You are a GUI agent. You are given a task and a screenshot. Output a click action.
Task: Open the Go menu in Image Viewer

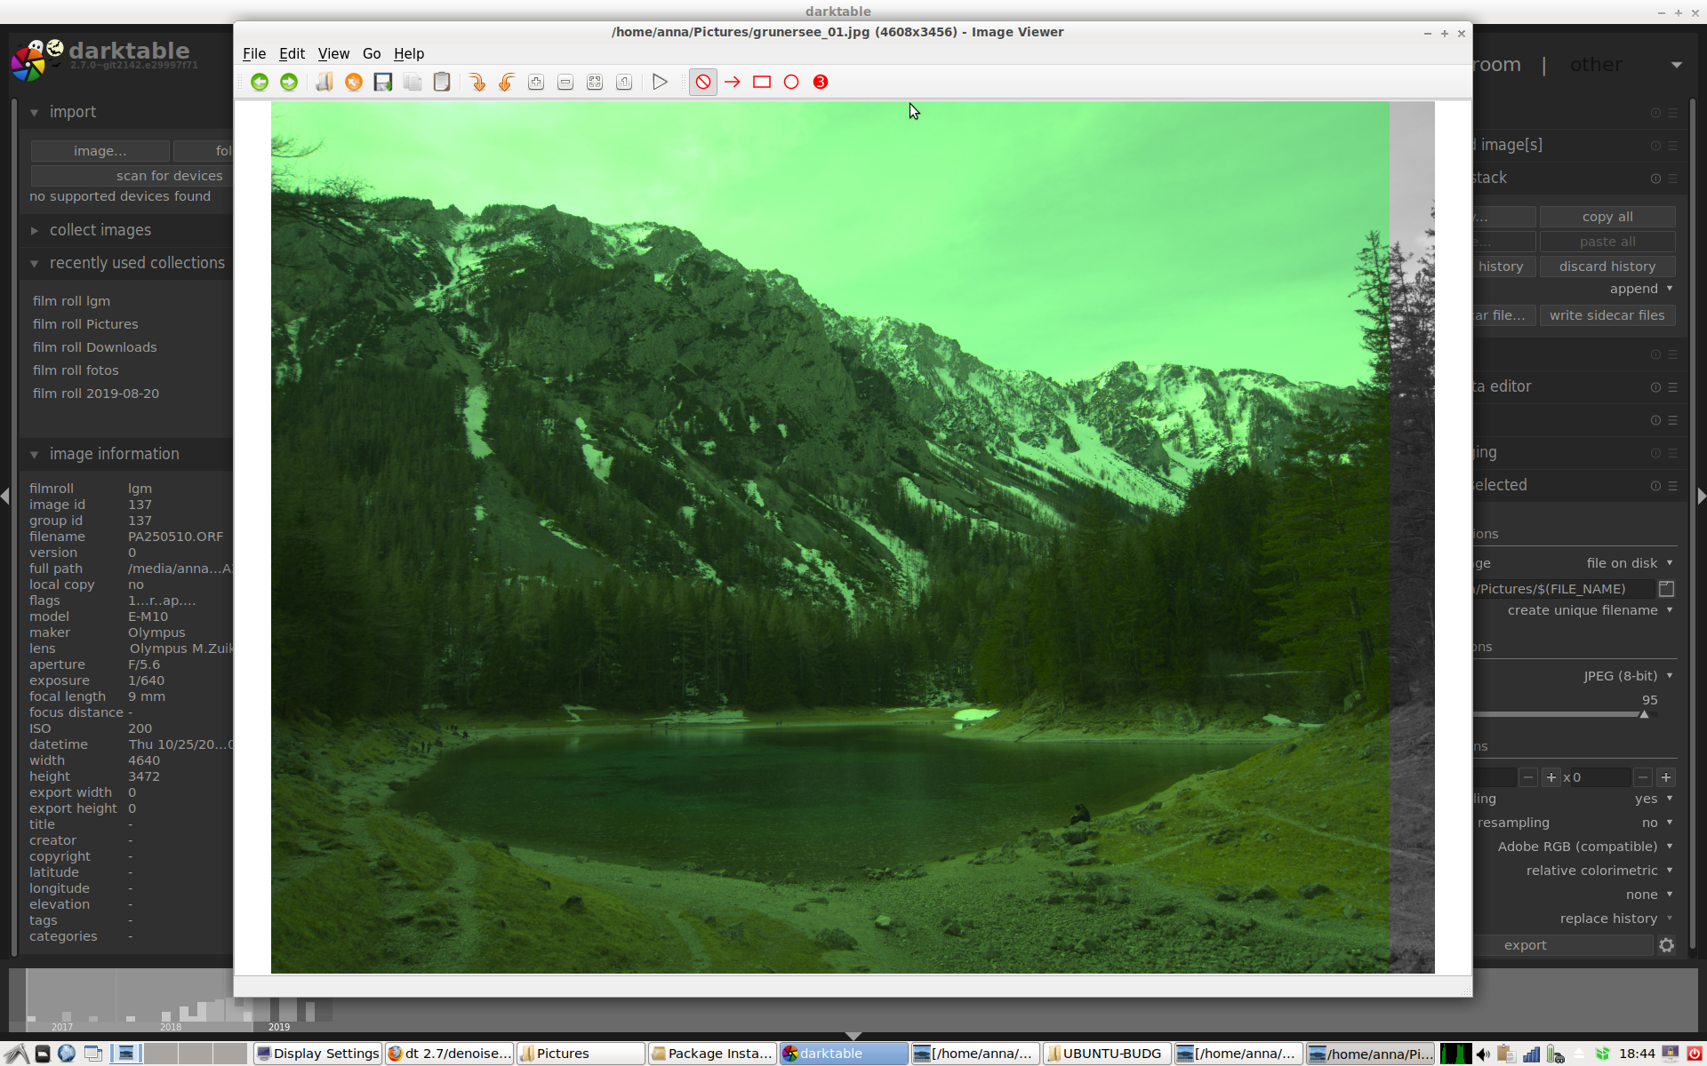[372, 53]
